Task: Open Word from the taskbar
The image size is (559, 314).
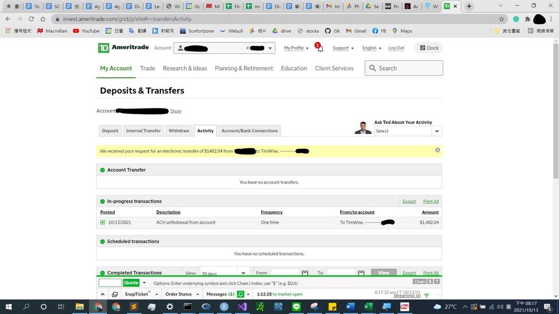Action: click(x=350, y=307)
